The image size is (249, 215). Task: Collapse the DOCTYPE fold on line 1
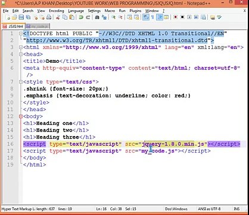click(x=21, y=33)
